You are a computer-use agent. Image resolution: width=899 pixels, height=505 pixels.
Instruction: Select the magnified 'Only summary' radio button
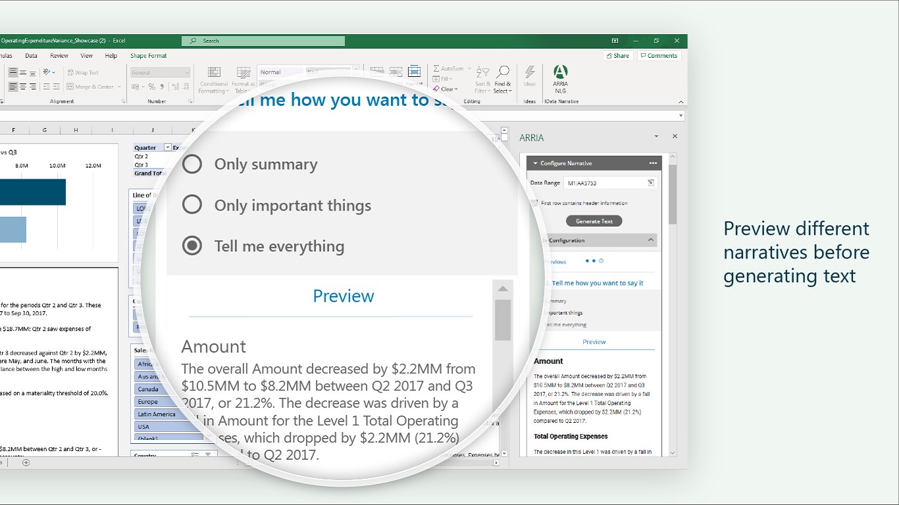pos(192,164)
